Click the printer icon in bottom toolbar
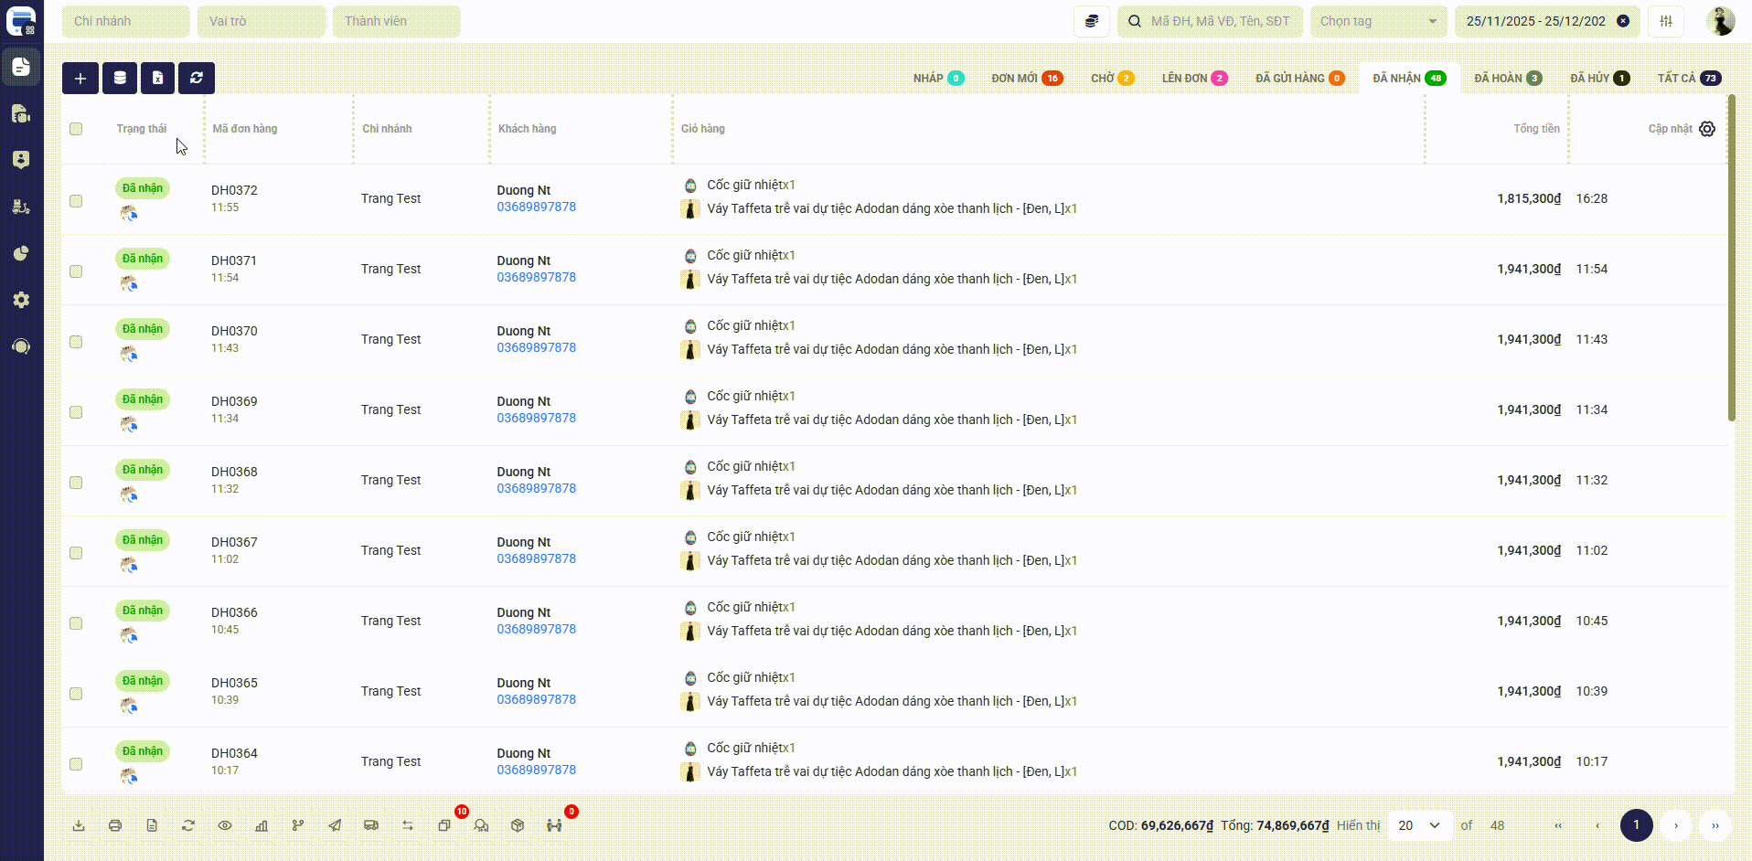 115,825
